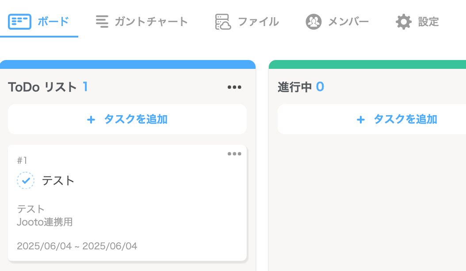Click the members avatar icon

(x=313, y=21)
